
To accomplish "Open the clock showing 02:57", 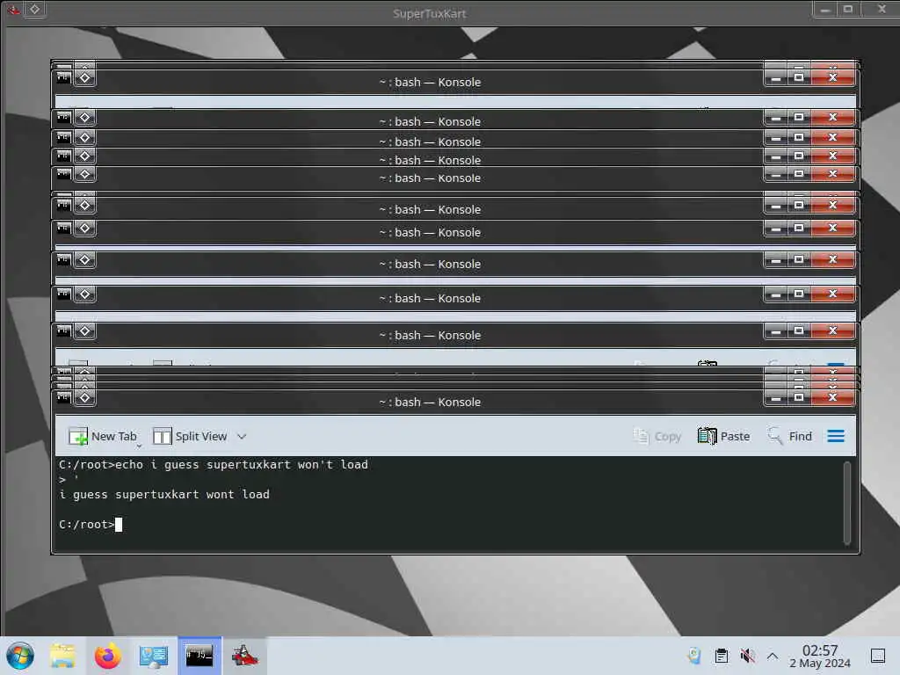I will tap(820, 656).
